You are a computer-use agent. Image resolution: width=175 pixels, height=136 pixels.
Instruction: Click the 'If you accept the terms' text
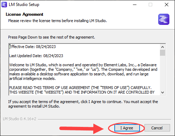click(x=83, y=104)
